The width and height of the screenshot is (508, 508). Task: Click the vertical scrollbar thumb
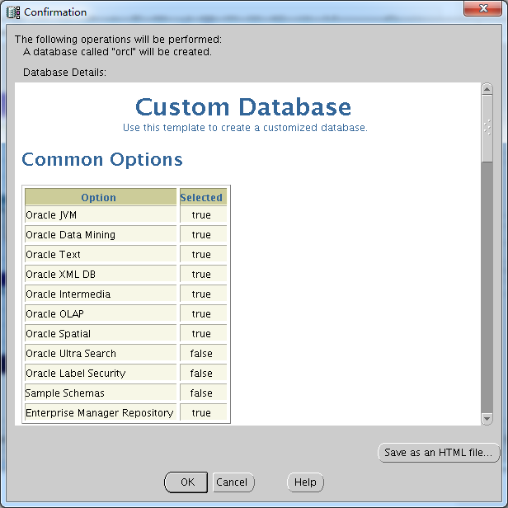point(487,129)
